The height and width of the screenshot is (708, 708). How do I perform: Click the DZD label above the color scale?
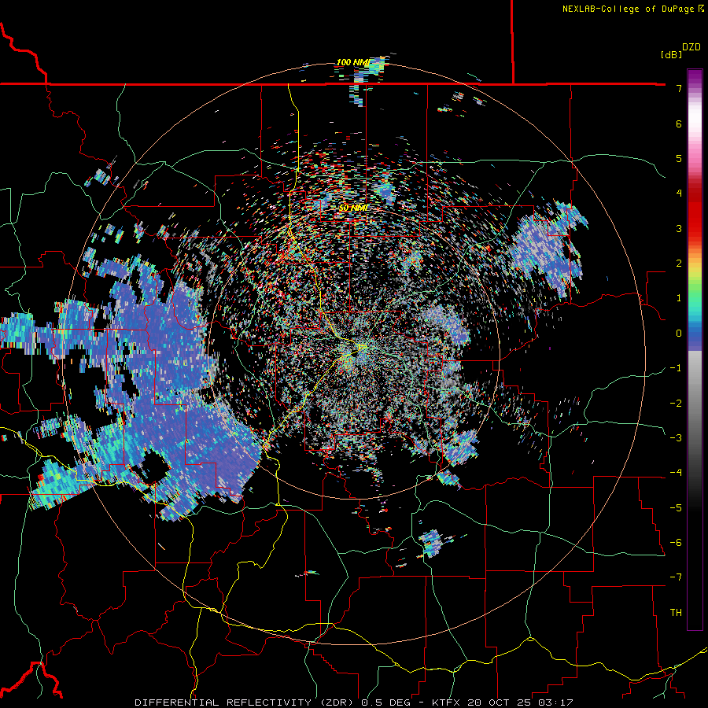point(691,47)
